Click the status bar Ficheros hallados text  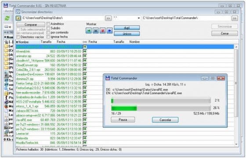pos(69,150)
